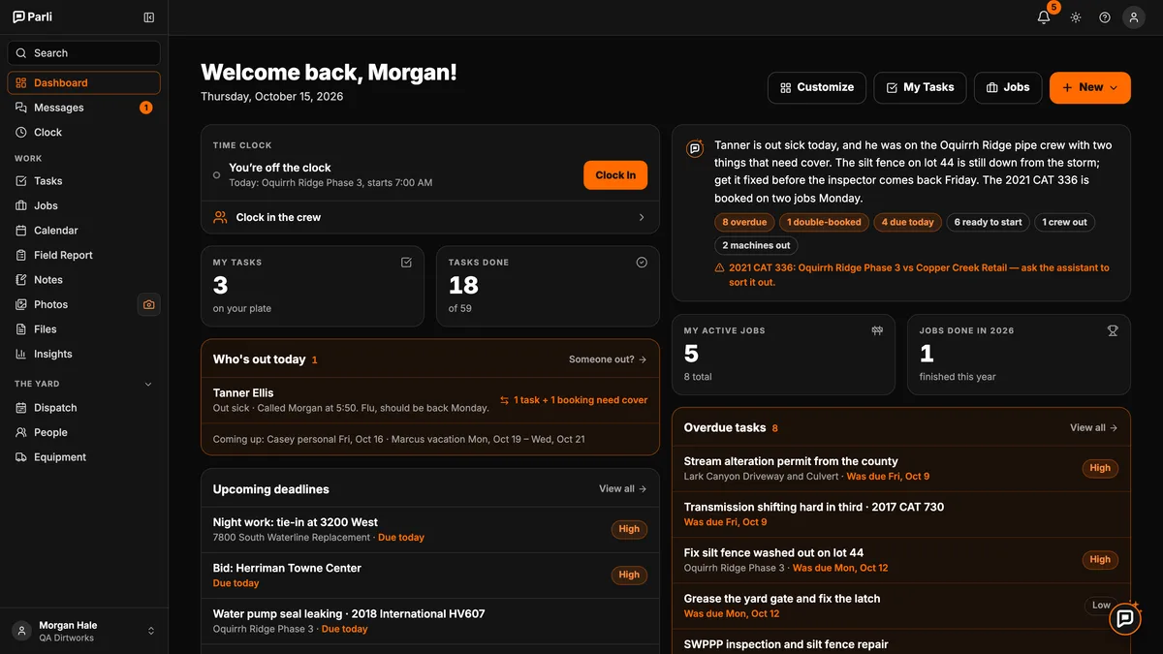Image resolution: width=1163 pixels, height=654 pixels.
Task: Open Transmission shifting hard in third task
Action: 901,514
